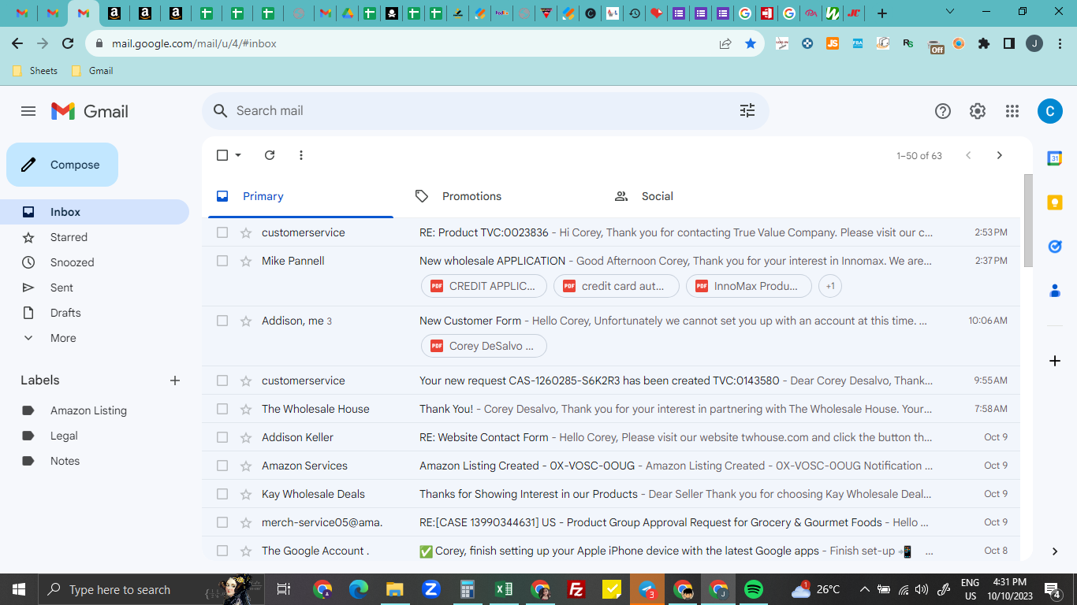Open the Google apps grid

(x=1012, y=111)
